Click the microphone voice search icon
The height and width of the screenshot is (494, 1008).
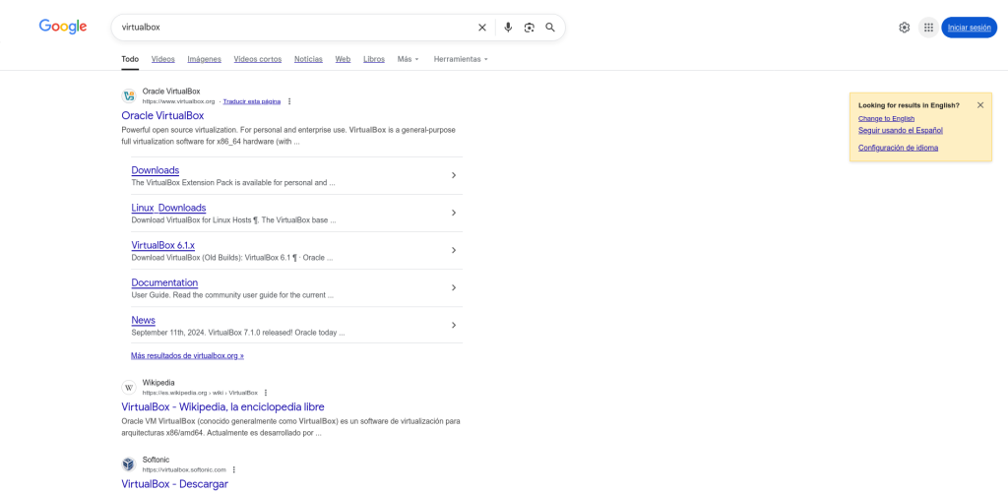(x=508, y=28)
